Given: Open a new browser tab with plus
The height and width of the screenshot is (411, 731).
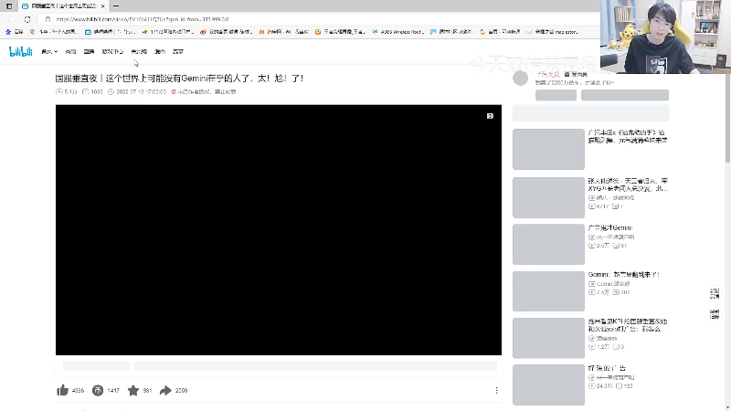Looking at the screenshot, I should tap(116, 6).
